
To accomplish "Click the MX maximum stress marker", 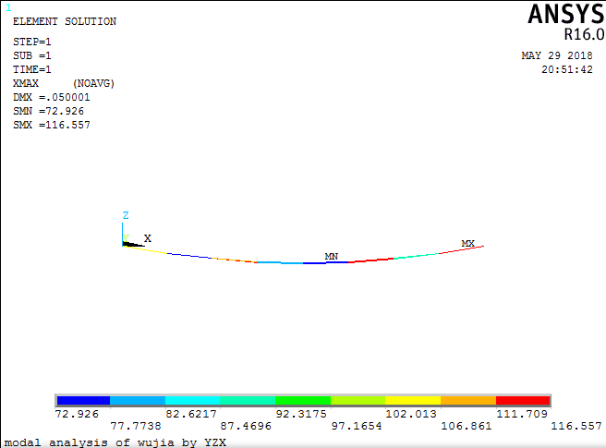I will click(468, 244).
